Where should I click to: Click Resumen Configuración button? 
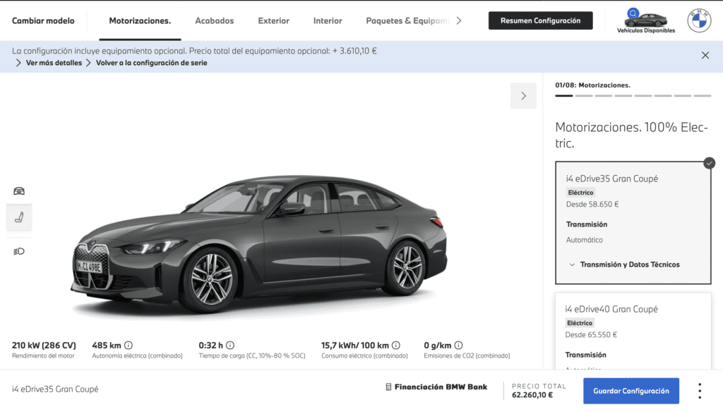[540, 20]
